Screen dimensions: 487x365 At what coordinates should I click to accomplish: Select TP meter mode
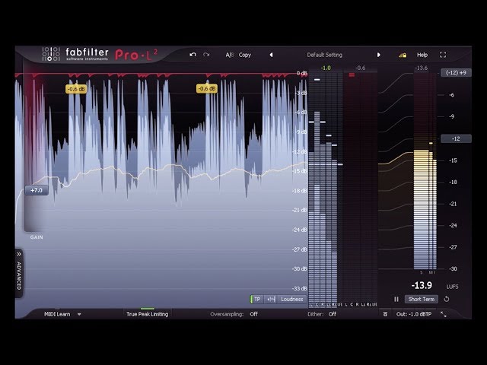pyautogui.click(x=257, y=299)
